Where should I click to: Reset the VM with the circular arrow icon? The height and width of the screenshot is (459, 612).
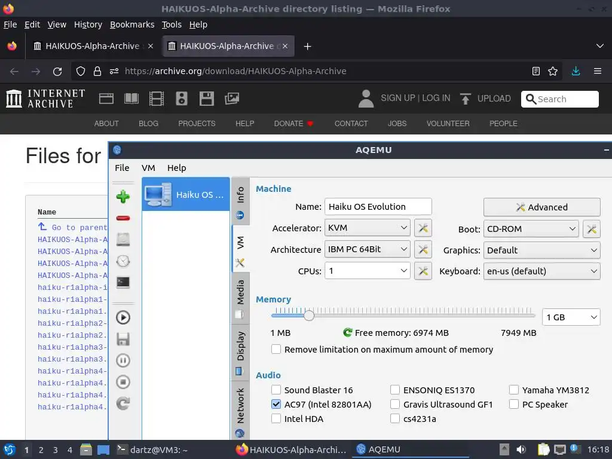click(123, 403)
